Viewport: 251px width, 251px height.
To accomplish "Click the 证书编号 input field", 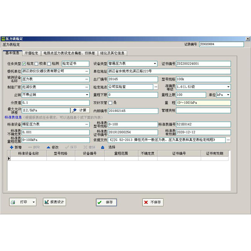I will coord(203,64).
